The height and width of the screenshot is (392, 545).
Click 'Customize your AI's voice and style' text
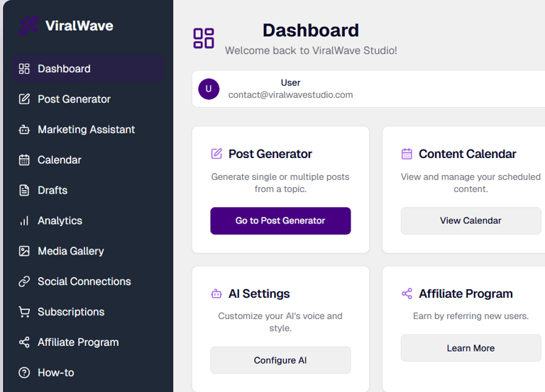280,322
